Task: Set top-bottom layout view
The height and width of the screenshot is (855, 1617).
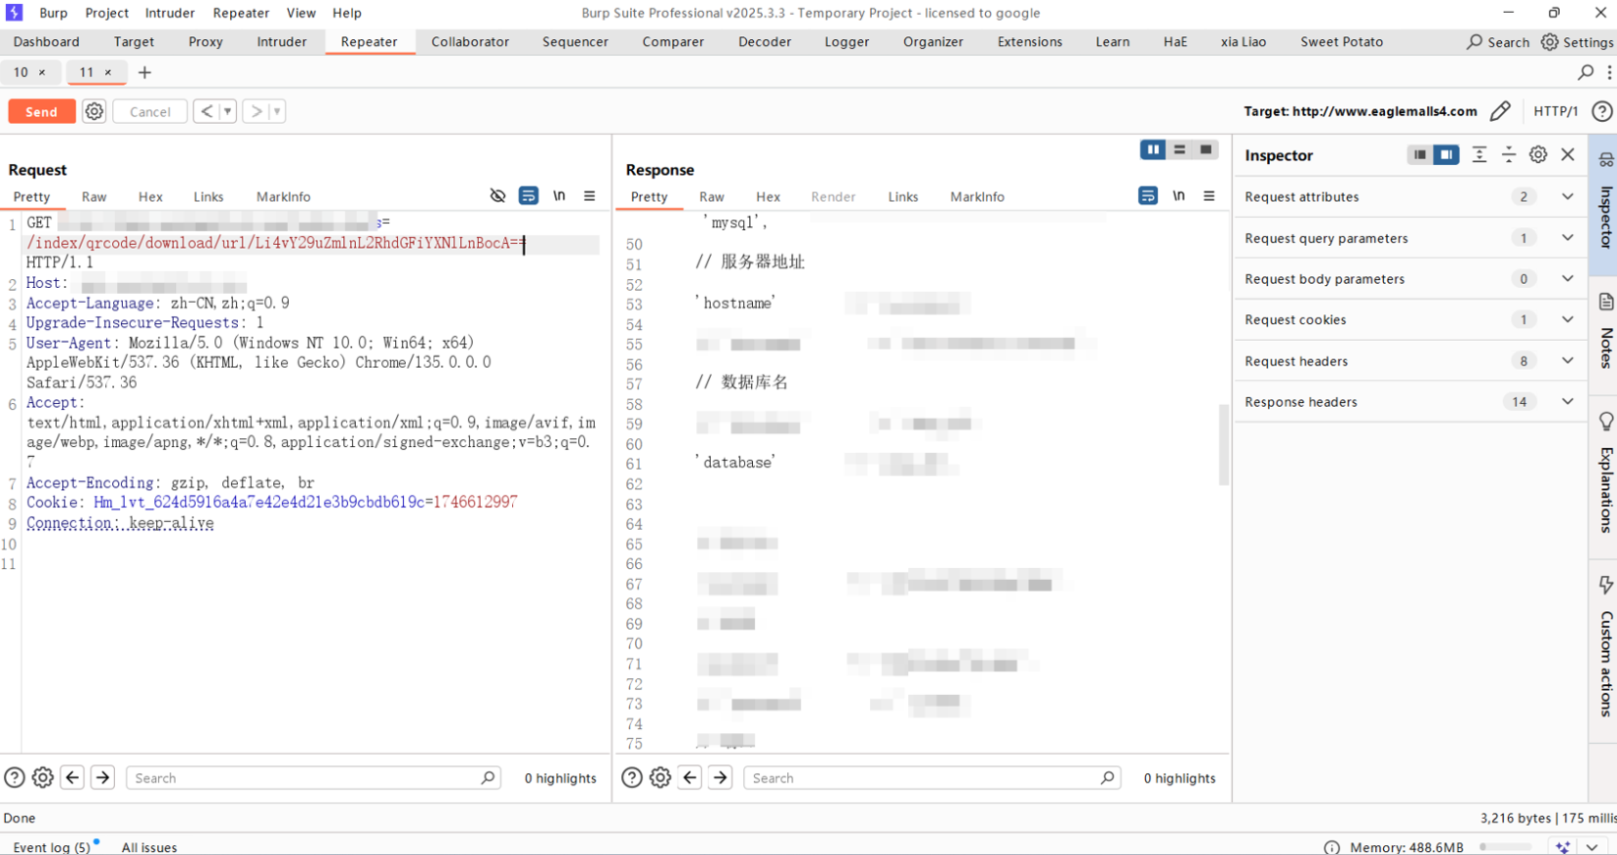Action: (x=1180, y=149)
